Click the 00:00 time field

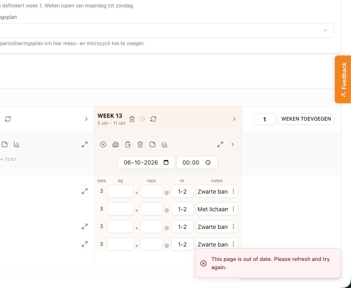click(x=197, y=162)
